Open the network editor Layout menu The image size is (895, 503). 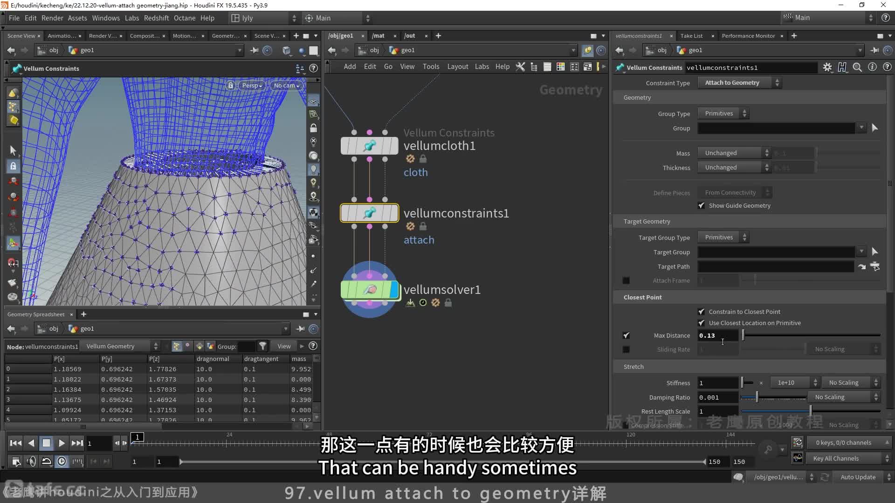click(x=458, y=67)
